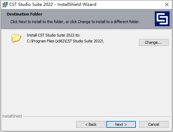Close the InstallShield Wizard window
Screen dimensions: 173x132
(x=167, y=4)
